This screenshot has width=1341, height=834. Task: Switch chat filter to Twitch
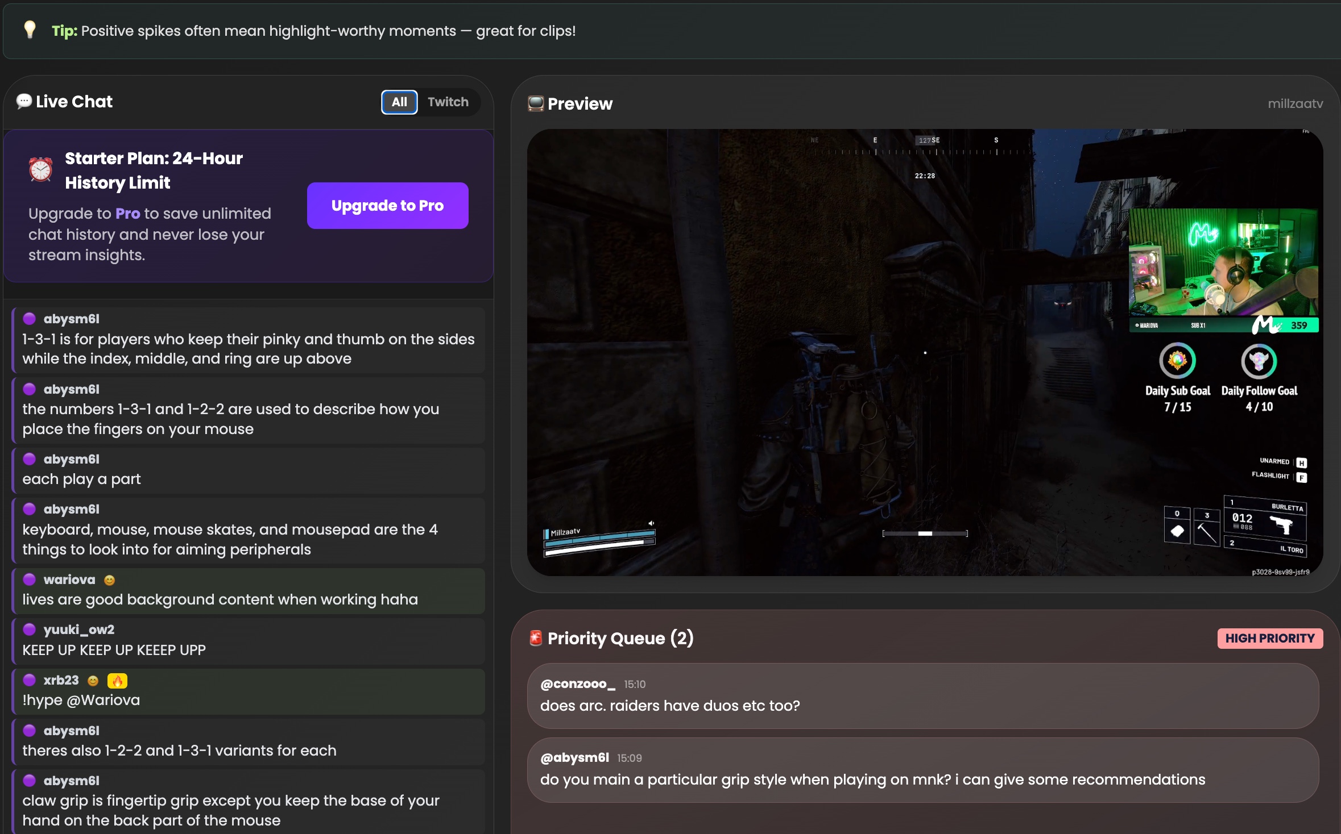click(448, 102)
